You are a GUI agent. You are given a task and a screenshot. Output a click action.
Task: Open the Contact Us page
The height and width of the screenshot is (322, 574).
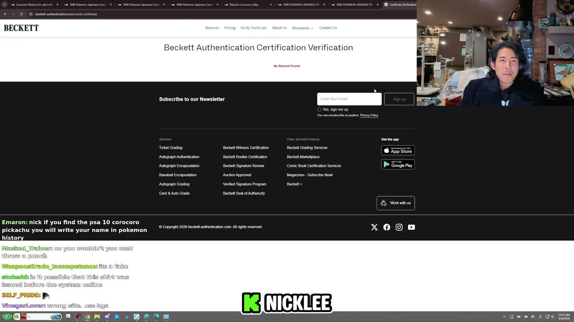point(328,28)
